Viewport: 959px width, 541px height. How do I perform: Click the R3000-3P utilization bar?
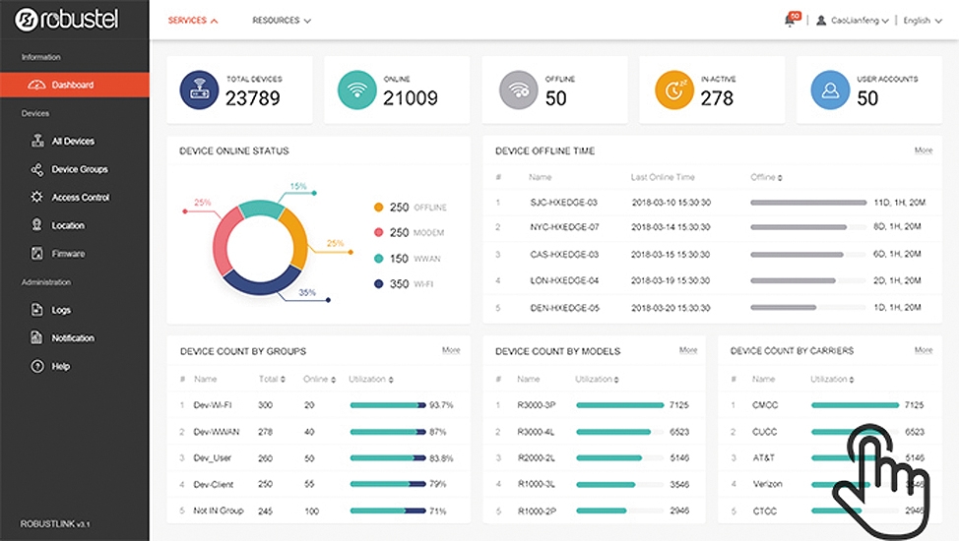coord(619,405)
